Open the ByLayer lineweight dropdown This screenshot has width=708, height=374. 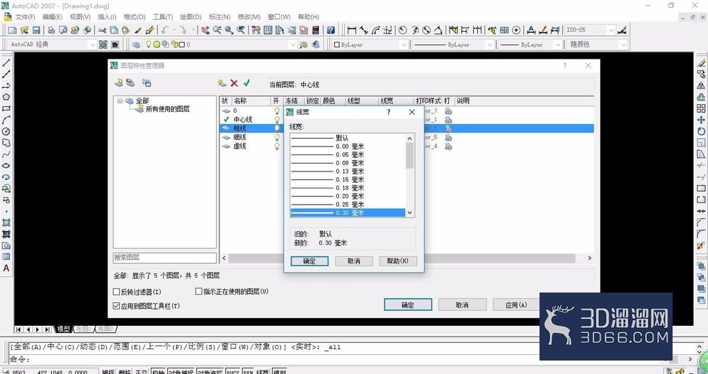(558, 44)
